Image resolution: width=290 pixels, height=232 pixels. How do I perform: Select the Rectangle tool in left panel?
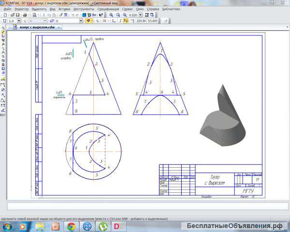3,105
